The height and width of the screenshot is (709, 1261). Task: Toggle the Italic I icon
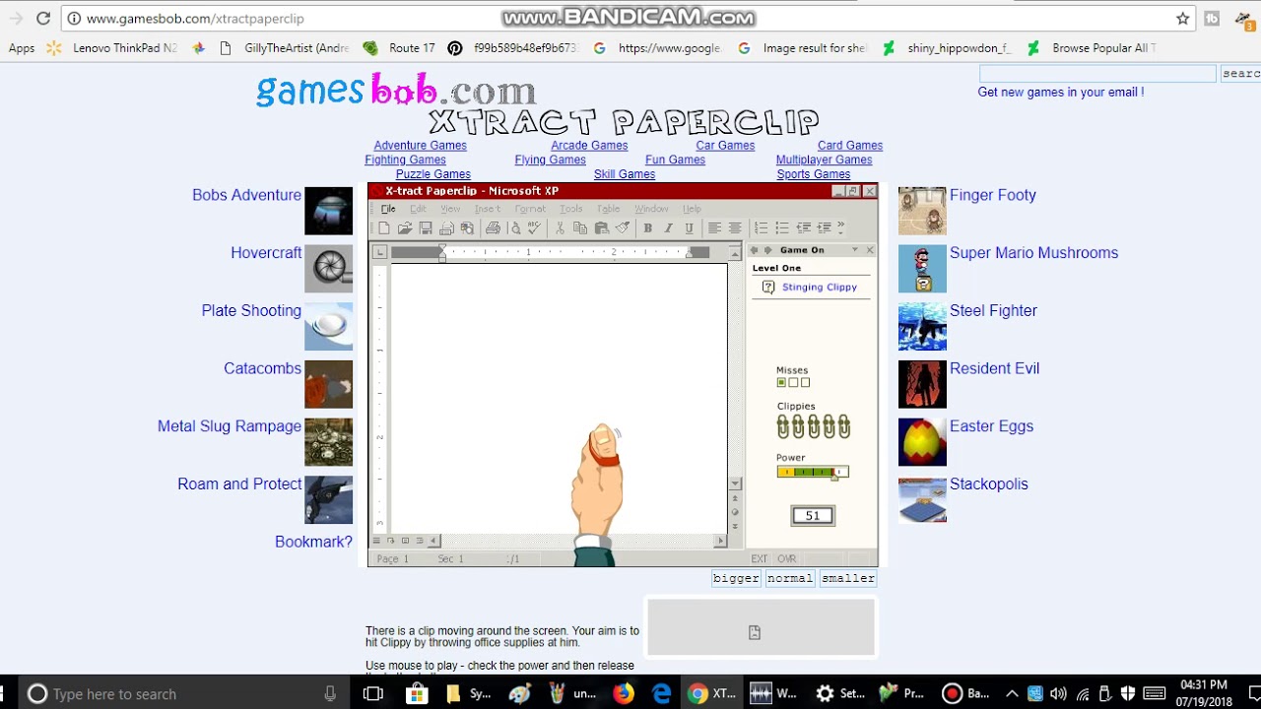pyautogui.click(x=668, y=227)
